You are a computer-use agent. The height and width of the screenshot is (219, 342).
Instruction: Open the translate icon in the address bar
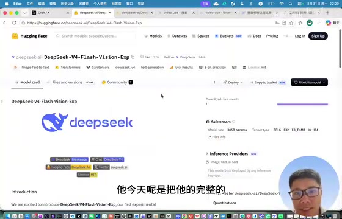point(277,23)
